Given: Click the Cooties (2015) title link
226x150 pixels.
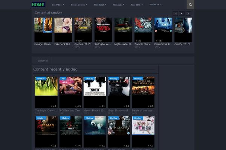Looking at the screenshot, I should pos(83,44).
